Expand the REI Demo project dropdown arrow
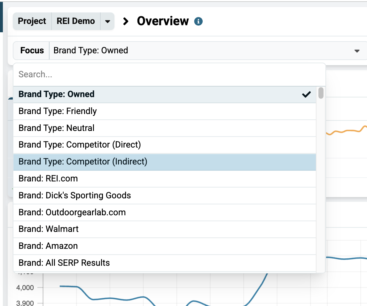The height and width of the screenshot is (306, 367). [107, 21]
